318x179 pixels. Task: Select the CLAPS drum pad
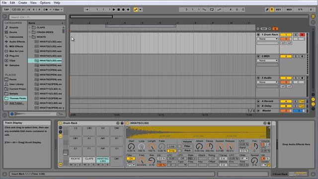(89, 160)
